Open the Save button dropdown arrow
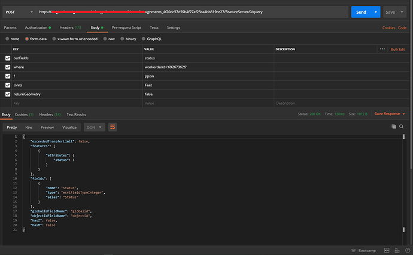This screenshot has width=413, height=255. [402, 12]
